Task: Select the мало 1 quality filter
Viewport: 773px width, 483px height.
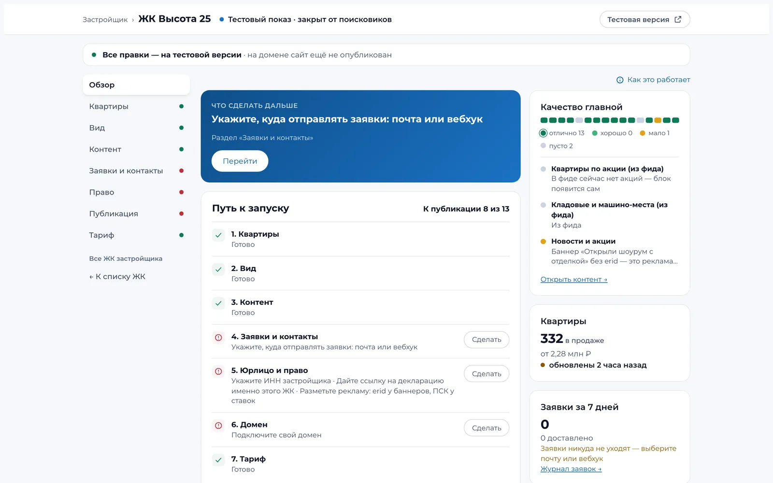Action: click(655, 133)
